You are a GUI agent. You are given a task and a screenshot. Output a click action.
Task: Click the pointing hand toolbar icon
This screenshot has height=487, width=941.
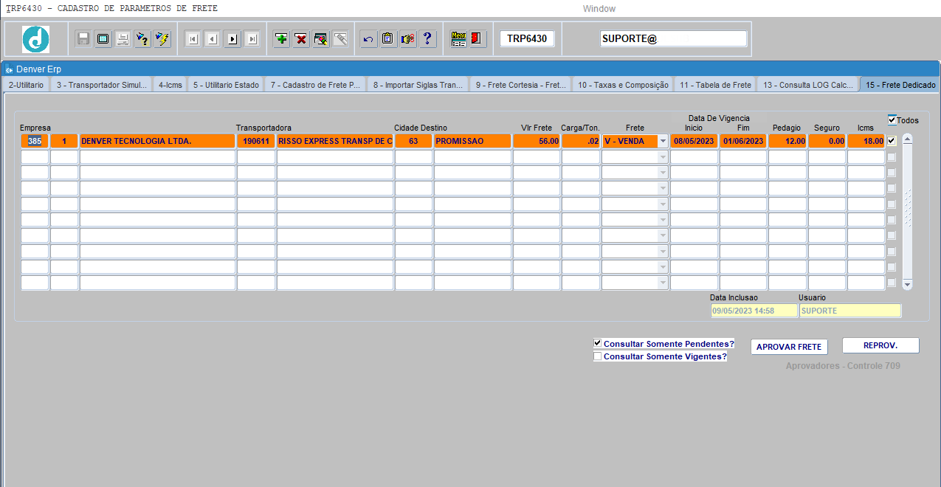coord(407,39)
